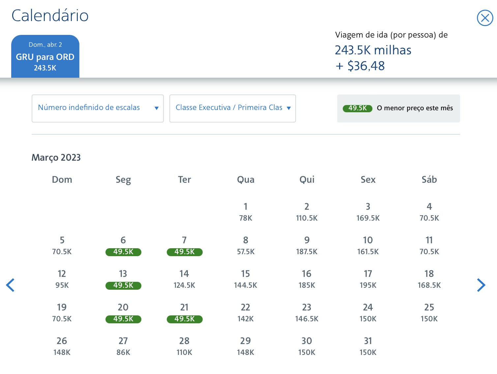Select March 1 at 78K
The width and height of the screenshot is (497, 374).
246,212
